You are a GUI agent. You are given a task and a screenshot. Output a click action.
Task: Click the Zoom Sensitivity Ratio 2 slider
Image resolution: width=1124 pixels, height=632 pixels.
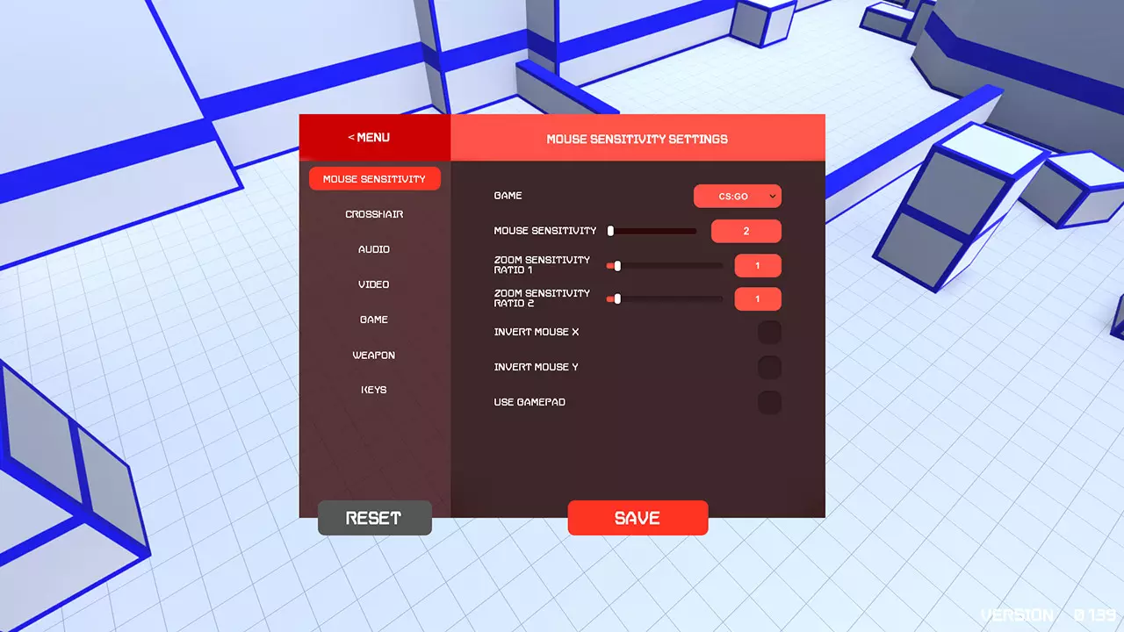pos(665,298)
